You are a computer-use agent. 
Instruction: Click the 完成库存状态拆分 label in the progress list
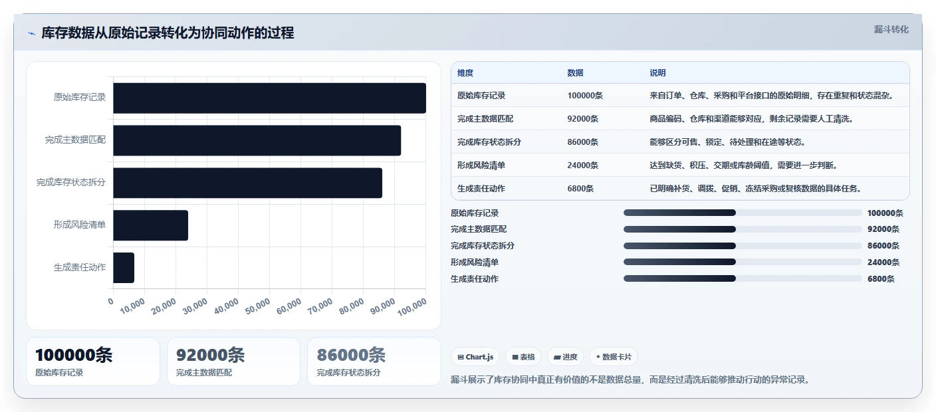(483, 246)
